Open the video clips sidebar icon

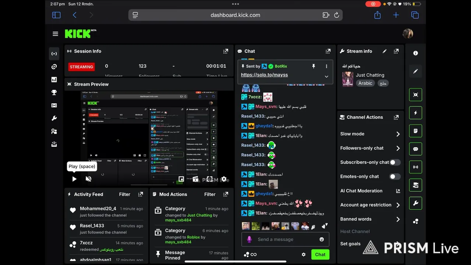(x=54, y=105)
